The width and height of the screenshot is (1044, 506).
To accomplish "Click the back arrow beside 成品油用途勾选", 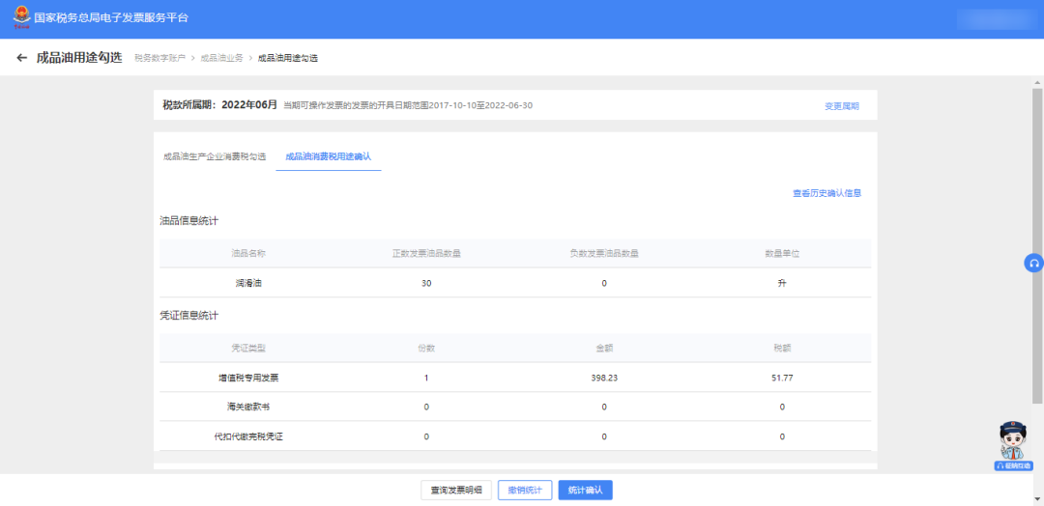I will tap(21, 58).
